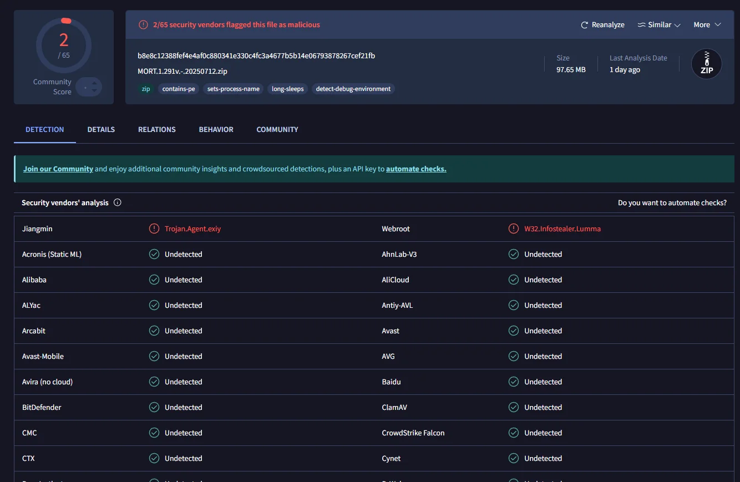
Task: Switch to the DETECTION tab
Action: tap(45, 129)
